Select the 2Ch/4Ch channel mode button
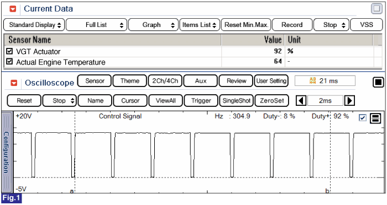This screenshot has width=387, height=205. 165,81
